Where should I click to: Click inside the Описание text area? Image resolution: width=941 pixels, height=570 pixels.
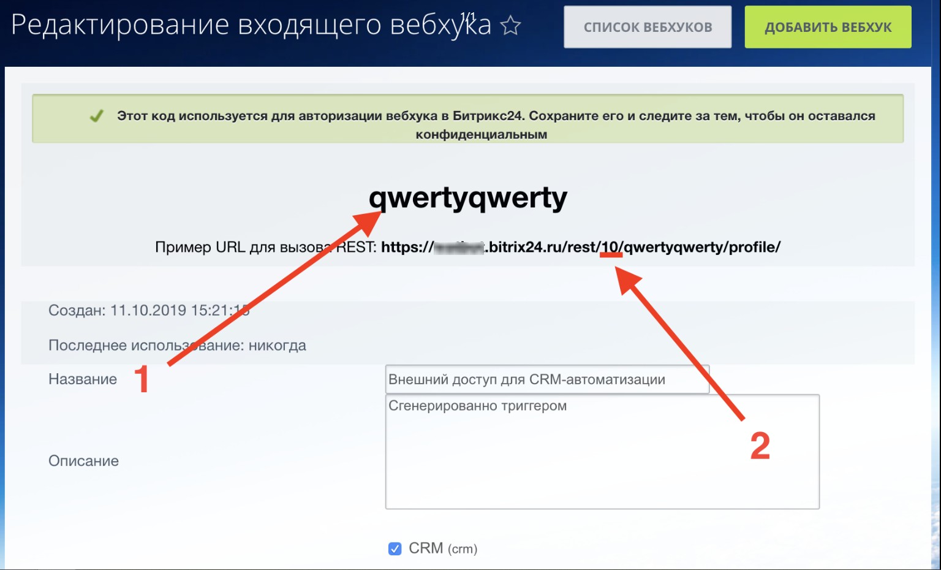point(602,454)
